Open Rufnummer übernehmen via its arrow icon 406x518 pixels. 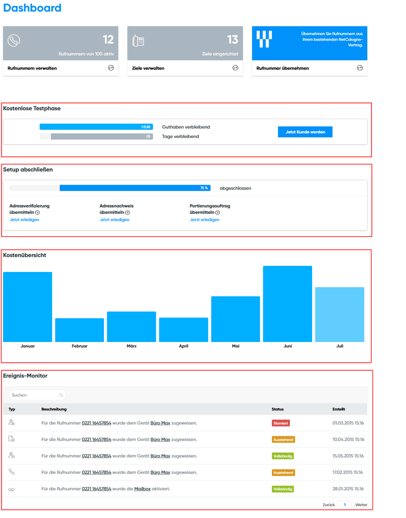click(x=360, y=67)
